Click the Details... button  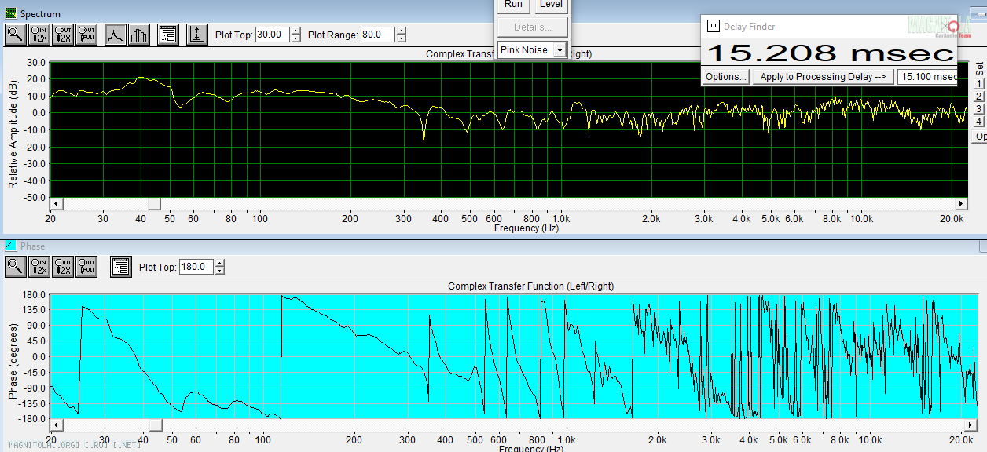click(x=533, y=27)
